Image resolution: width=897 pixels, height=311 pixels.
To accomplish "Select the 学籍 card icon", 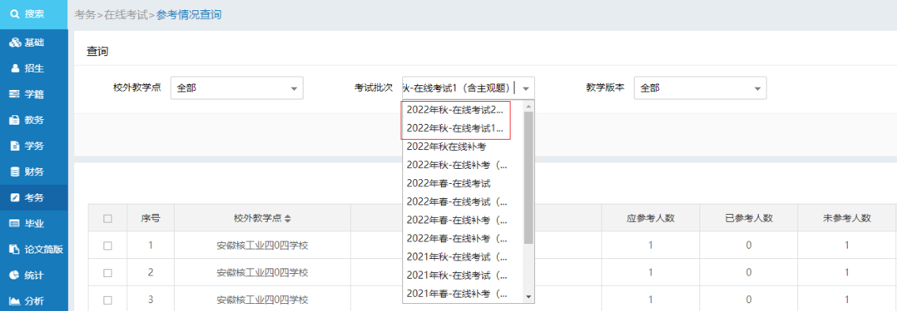I will [15, 95].
